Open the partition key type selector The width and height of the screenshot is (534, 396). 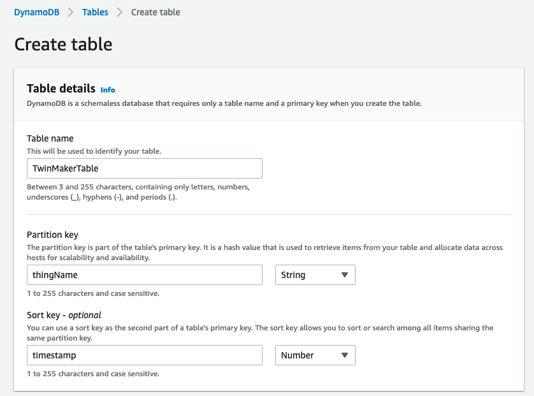click(315, 274)
